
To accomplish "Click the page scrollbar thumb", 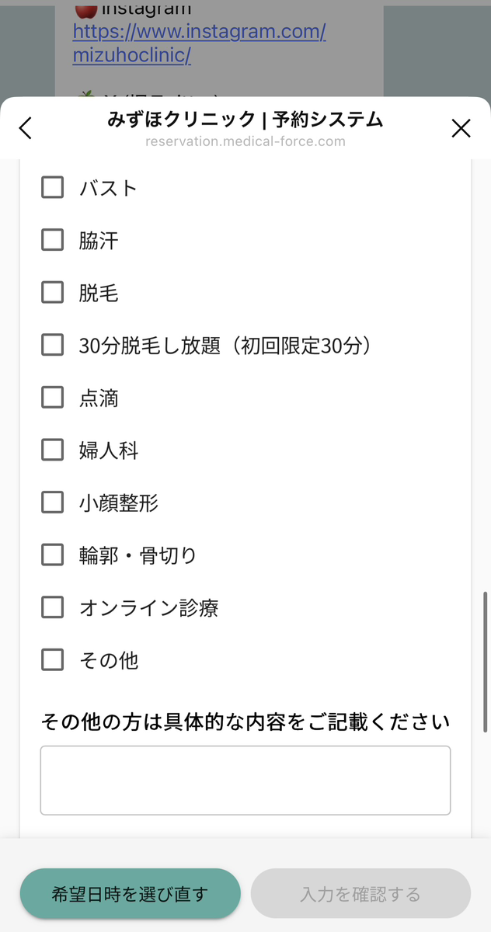I will tap(486, 660).
